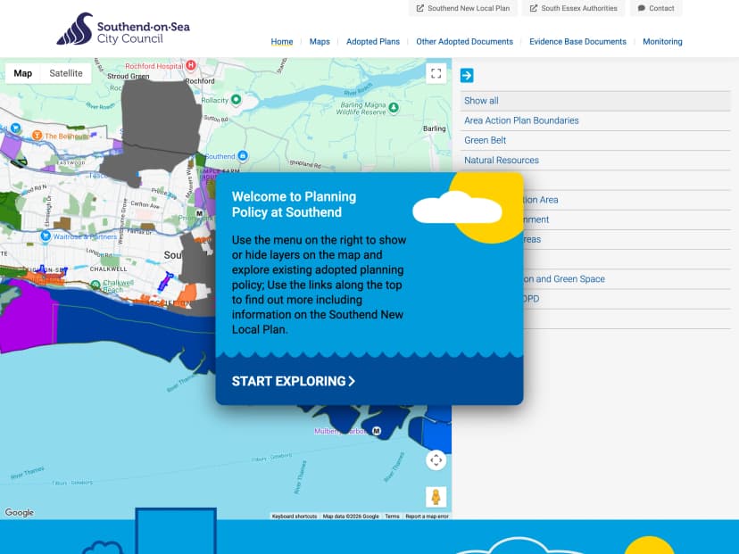This screenshot has height=554, width=739.
Task: Open the Contact link
Action: (656, 8)
